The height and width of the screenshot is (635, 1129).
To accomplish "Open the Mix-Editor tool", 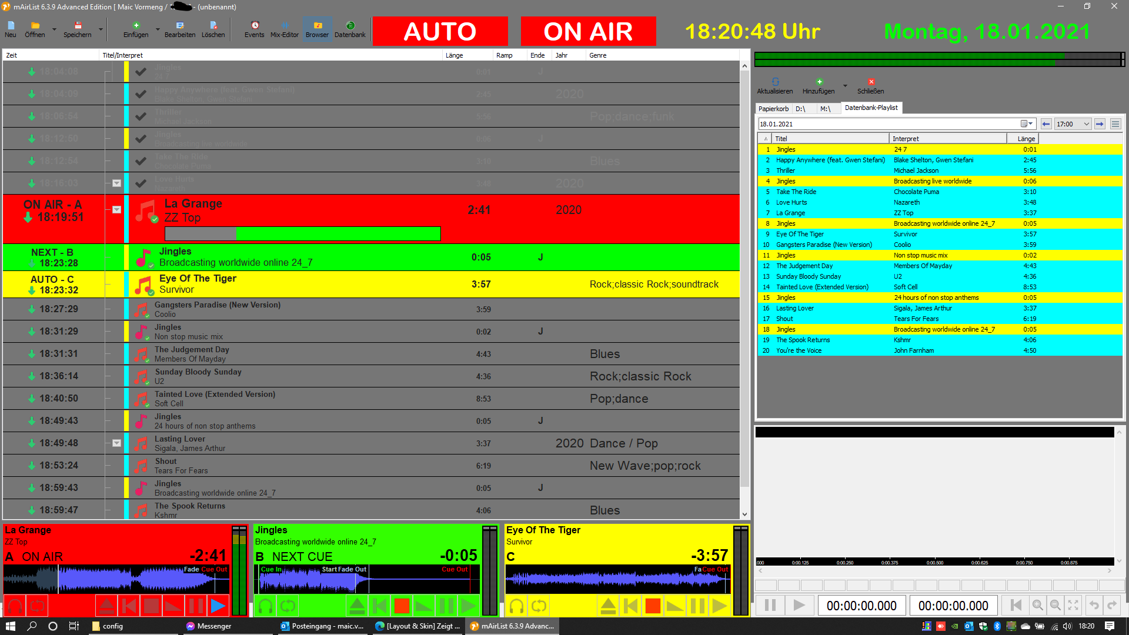I will click(x=285, y=29).
